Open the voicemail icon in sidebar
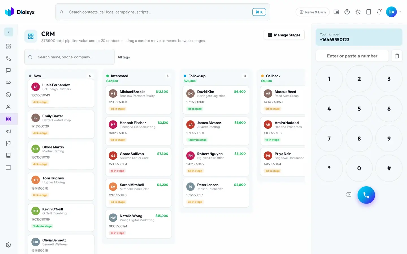 (8, 82)
